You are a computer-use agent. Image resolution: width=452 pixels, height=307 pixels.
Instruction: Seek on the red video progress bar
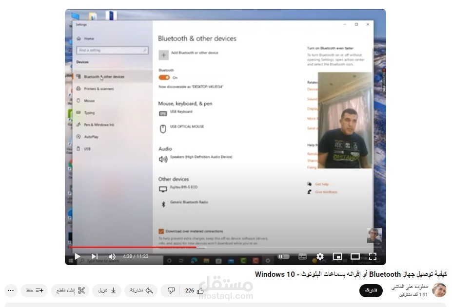click(225, 247)
